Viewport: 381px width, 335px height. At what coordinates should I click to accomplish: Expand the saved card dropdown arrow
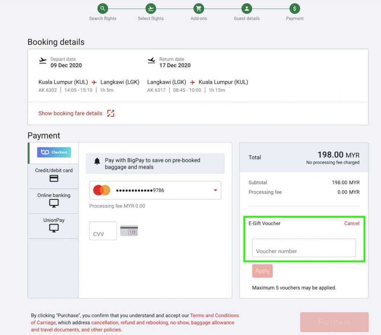(x=215, y=190)
